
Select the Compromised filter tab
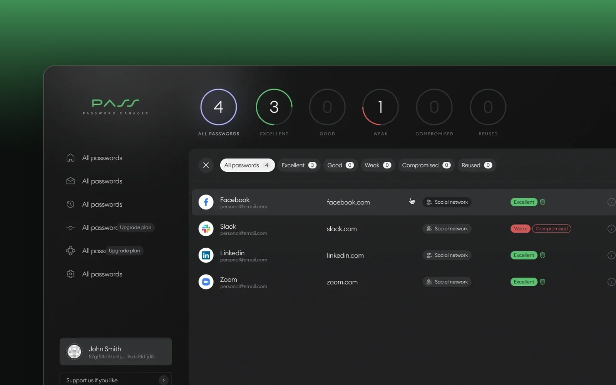tap(426, 165)
